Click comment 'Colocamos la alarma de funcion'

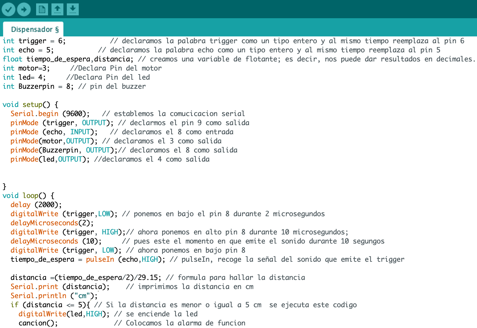[x=186, y=323]
